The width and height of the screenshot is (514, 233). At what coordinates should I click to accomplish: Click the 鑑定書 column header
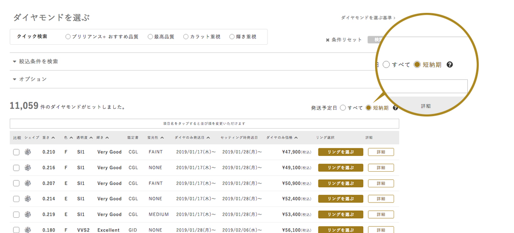[132, 137]
